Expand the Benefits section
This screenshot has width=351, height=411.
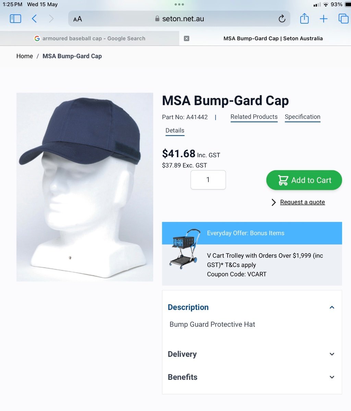point(252,377)
